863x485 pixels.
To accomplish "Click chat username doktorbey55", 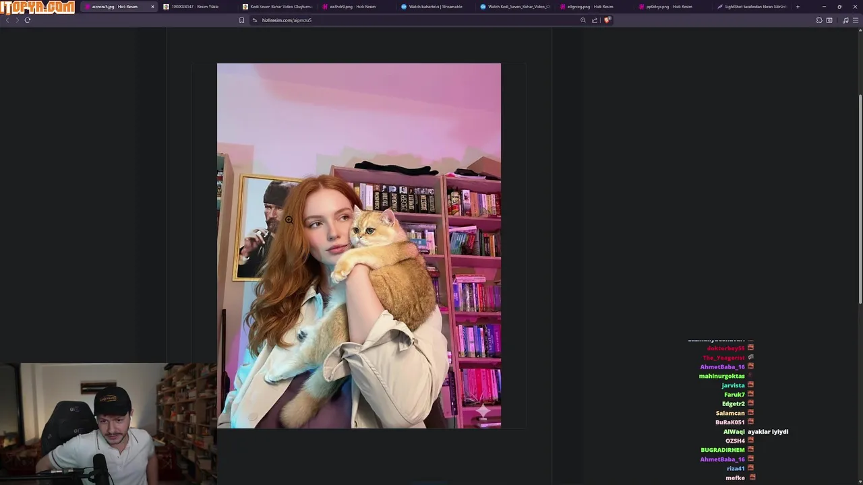I will (x=725, y=348).
